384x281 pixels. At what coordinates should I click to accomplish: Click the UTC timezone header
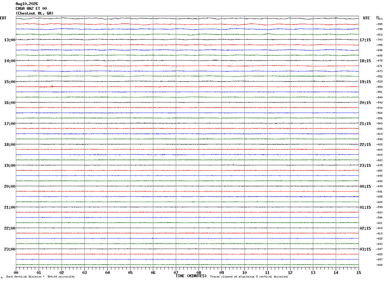click(x=367, y=18)
